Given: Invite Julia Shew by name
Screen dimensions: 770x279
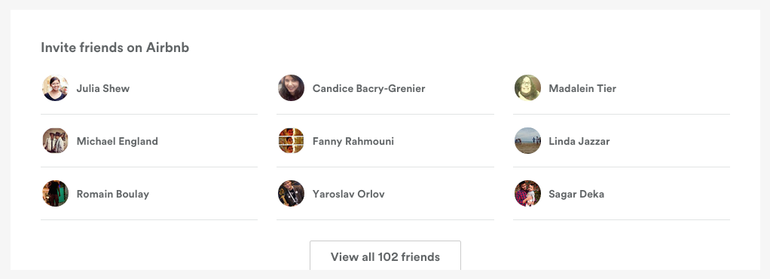Looking at the screenshot, I should tap(103, 88).
